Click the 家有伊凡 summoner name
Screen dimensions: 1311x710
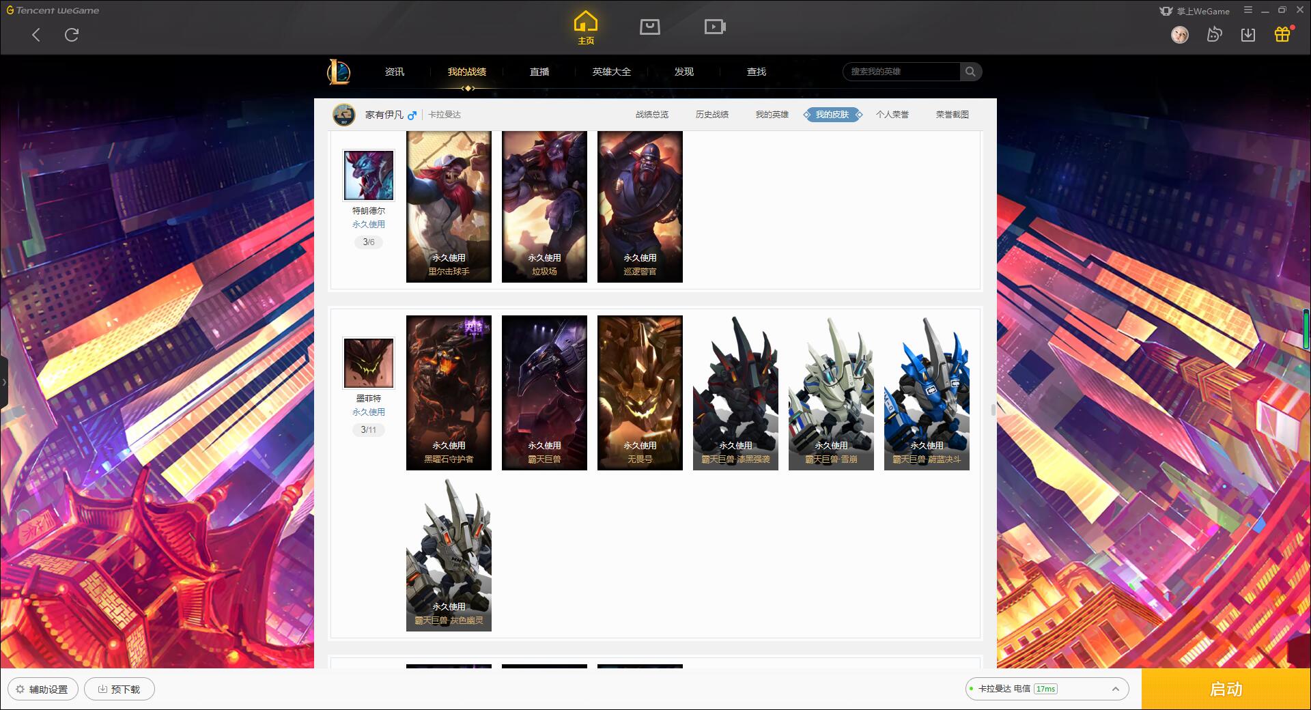(384, 115)
